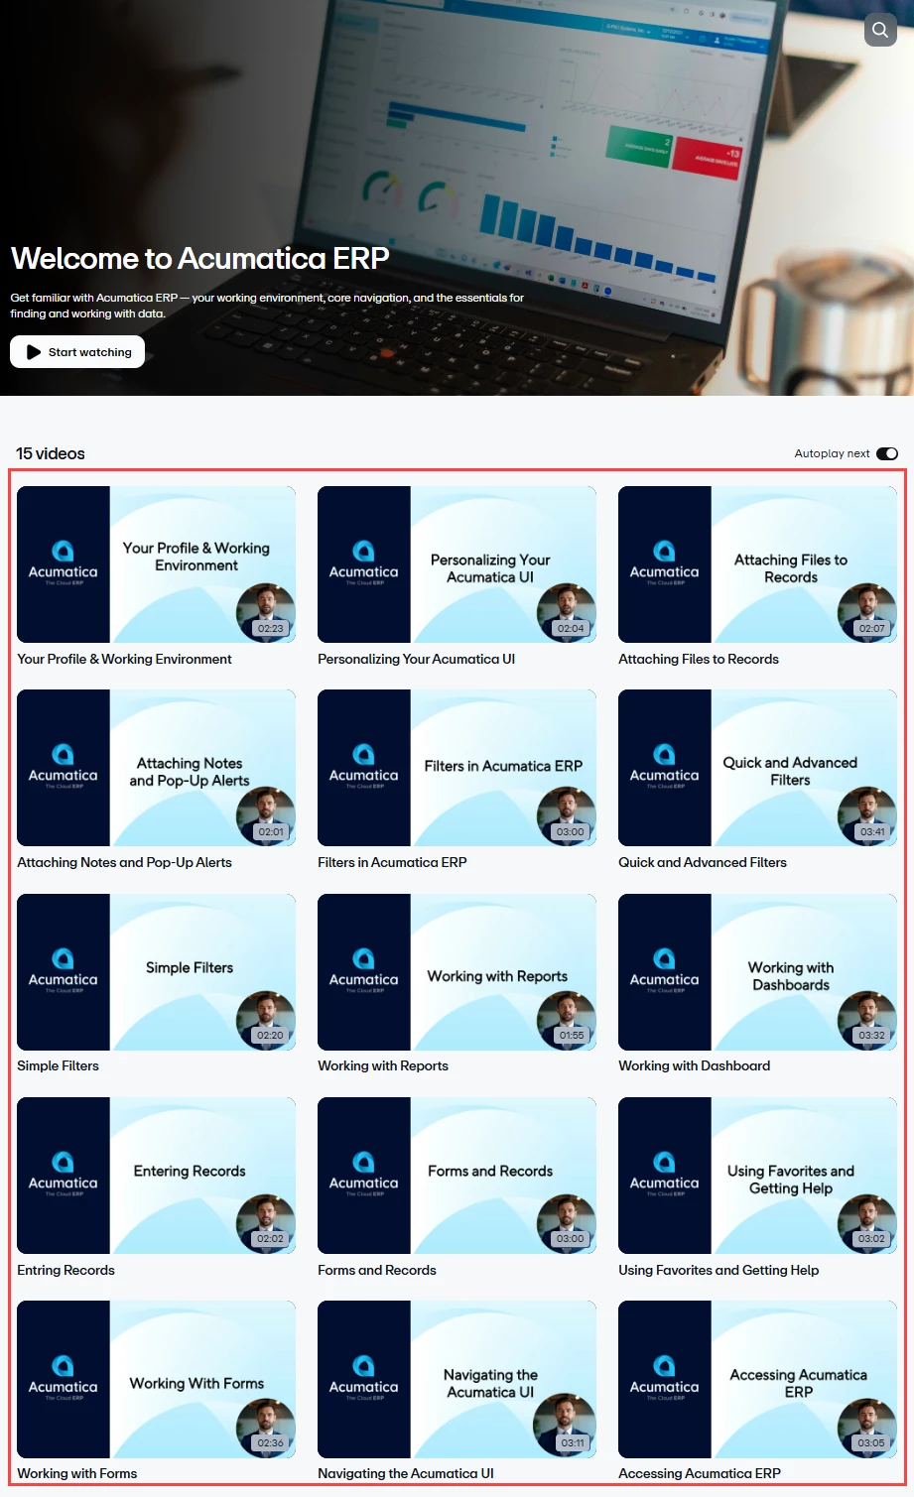914x1497 pixels.
Task: Open the search magnifier icon
Action: (x=880, y=30)
